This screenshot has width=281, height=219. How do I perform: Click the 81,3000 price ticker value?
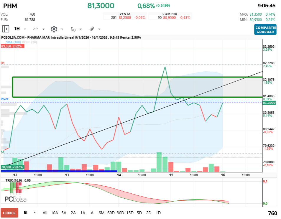100,6
